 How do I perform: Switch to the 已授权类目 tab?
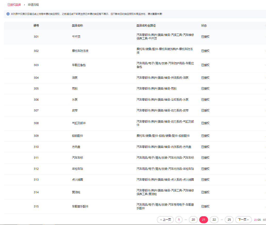[x=14, y=5]
